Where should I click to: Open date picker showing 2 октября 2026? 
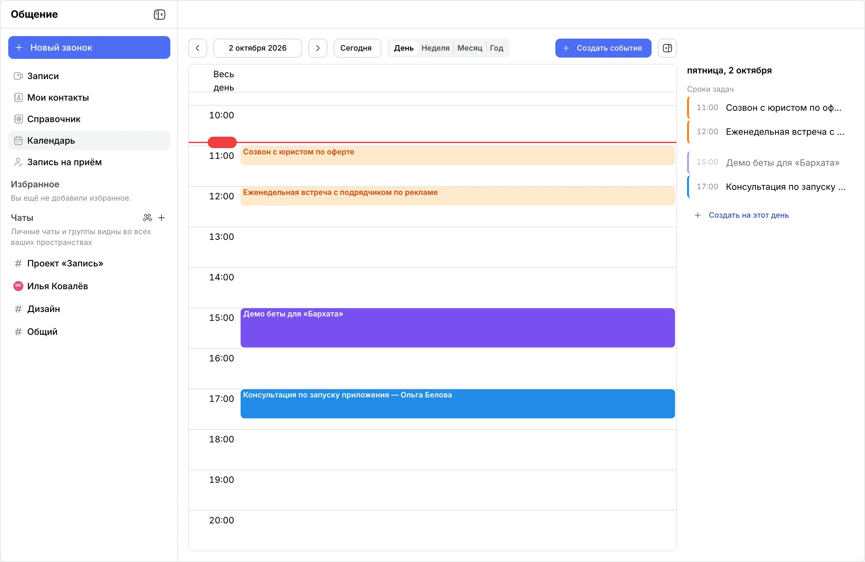258,48
